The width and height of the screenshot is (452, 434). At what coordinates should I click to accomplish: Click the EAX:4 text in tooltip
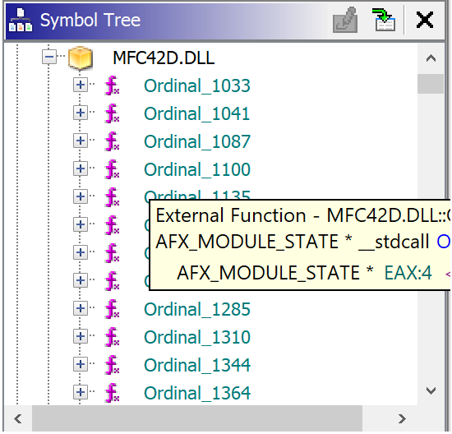click(408, 273)
